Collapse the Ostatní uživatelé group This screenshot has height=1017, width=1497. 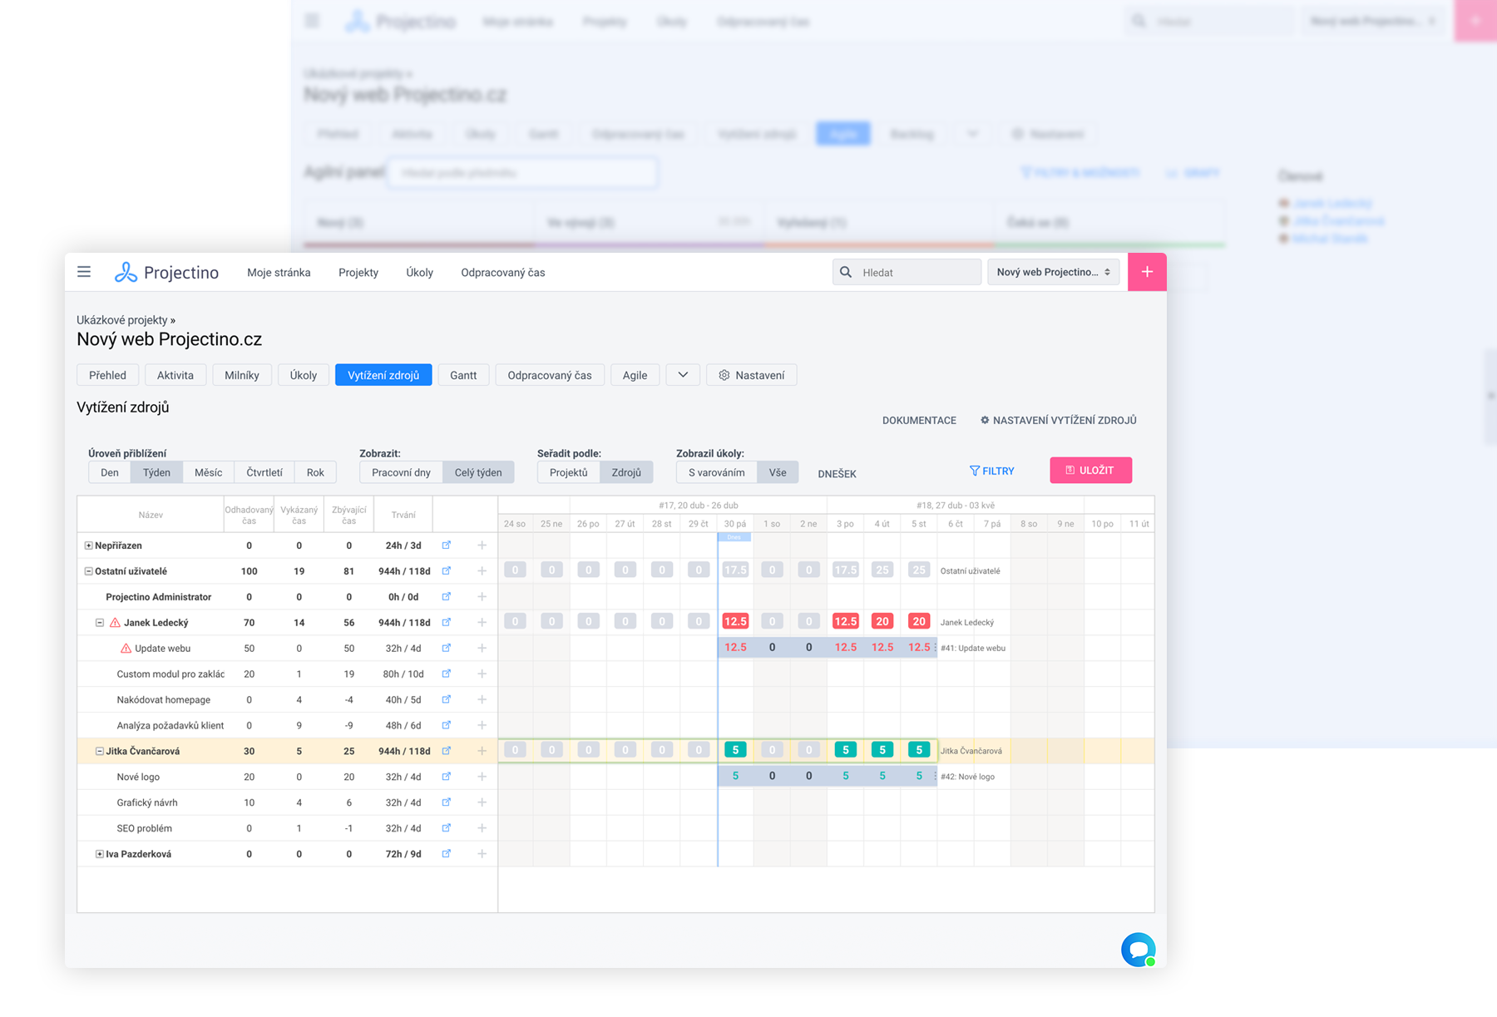click(88, 571)
